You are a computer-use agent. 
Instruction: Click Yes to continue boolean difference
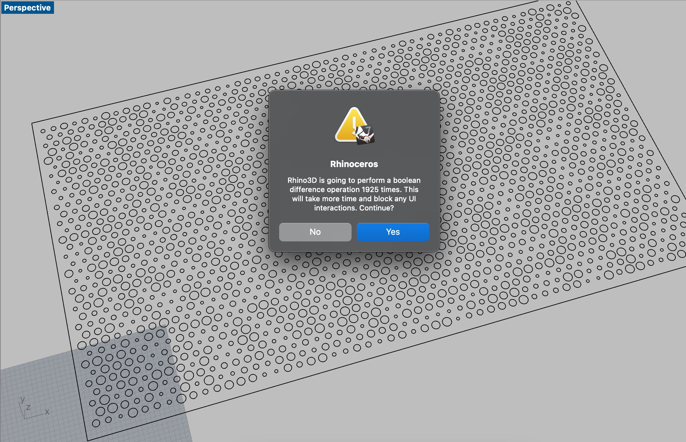[x=393, y=232]
